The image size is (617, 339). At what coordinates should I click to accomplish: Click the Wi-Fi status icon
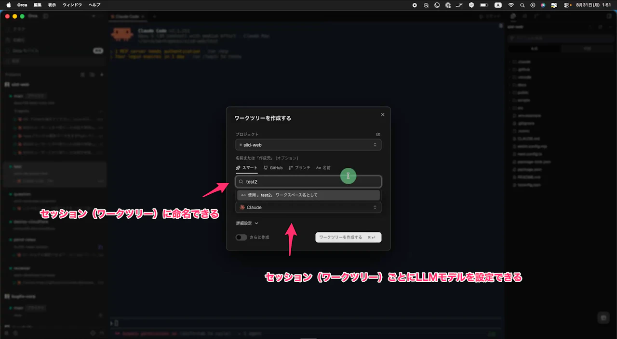(511, 5)
